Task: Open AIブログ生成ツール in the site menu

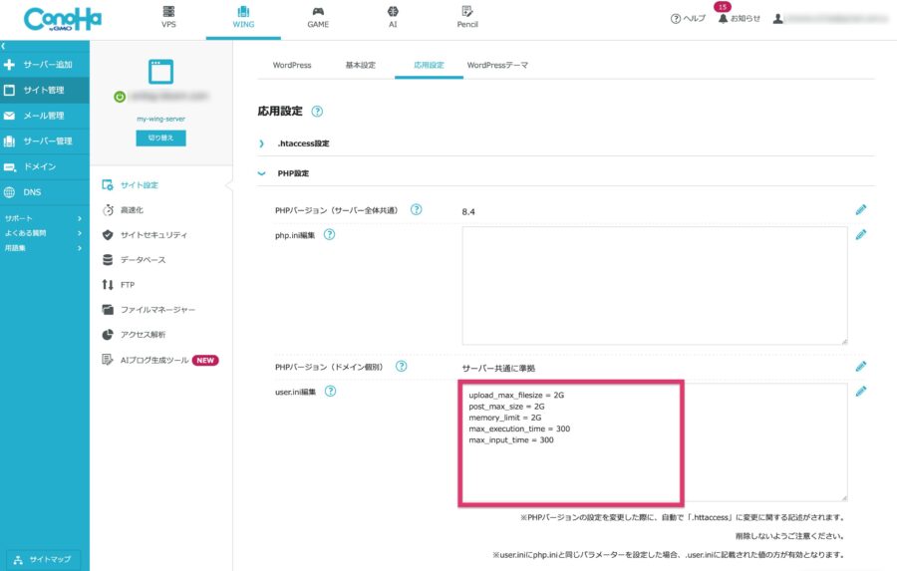Action: [x=160, y=360]
